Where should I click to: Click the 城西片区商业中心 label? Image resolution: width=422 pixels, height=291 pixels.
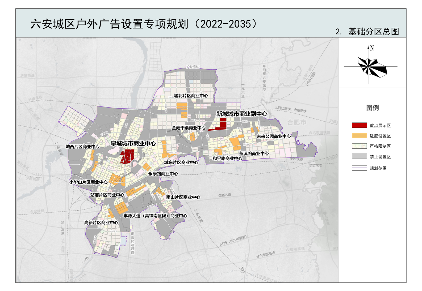point(82,147)
